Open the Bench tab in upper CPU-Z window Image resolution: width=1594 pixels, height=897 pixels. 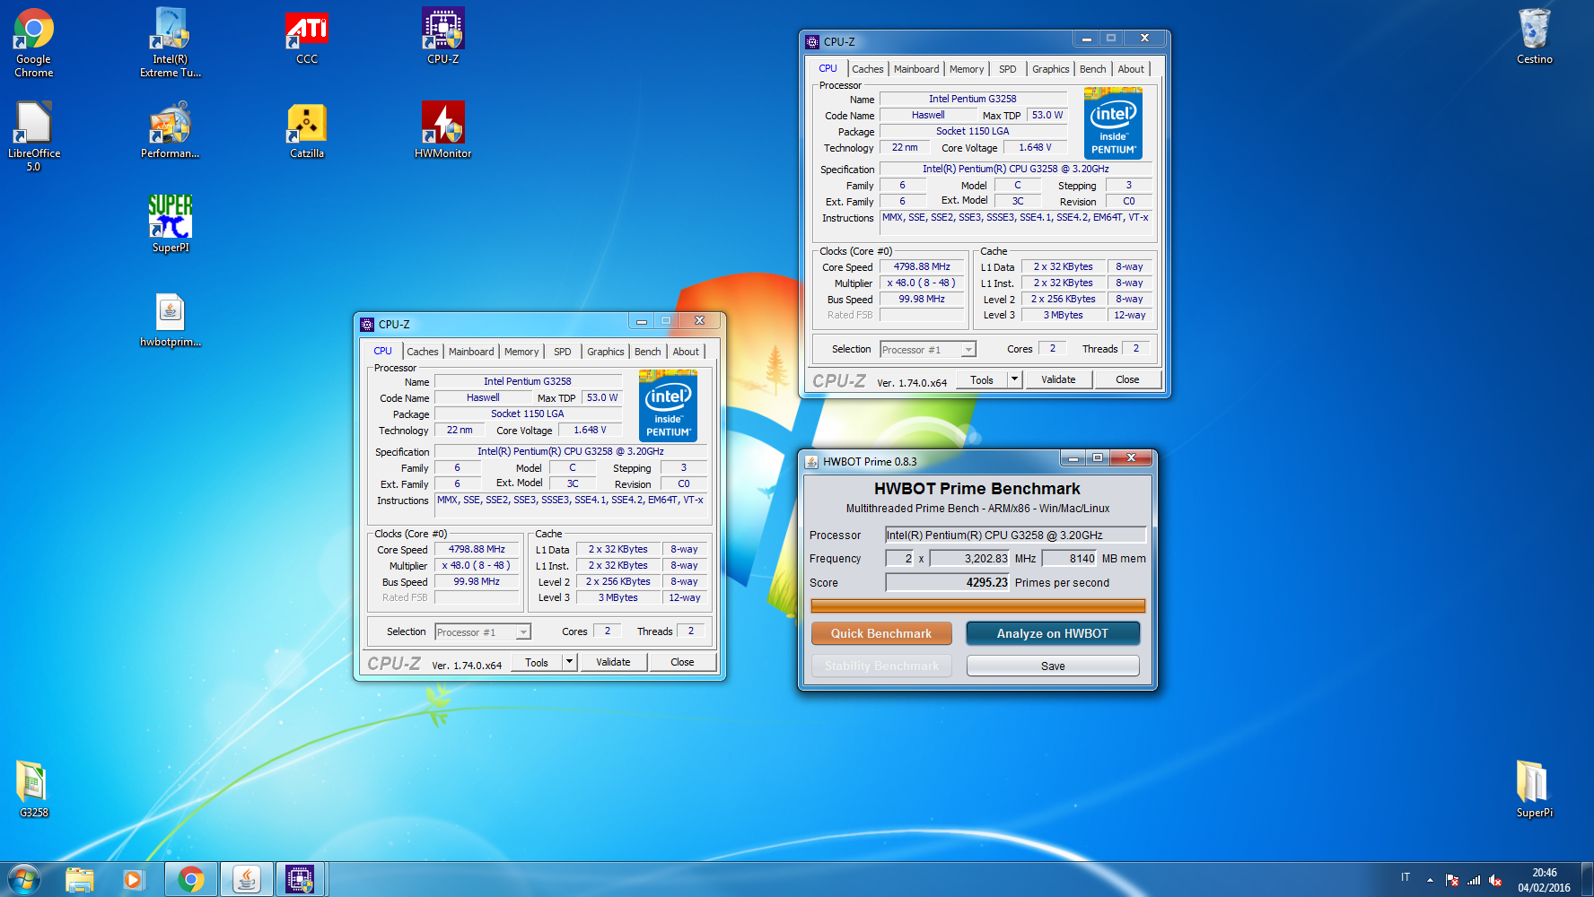(1092, 69)
